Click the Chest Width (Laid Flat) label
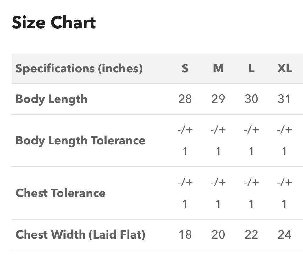Screen dimensions: 303x265 (x=80, y=235)
